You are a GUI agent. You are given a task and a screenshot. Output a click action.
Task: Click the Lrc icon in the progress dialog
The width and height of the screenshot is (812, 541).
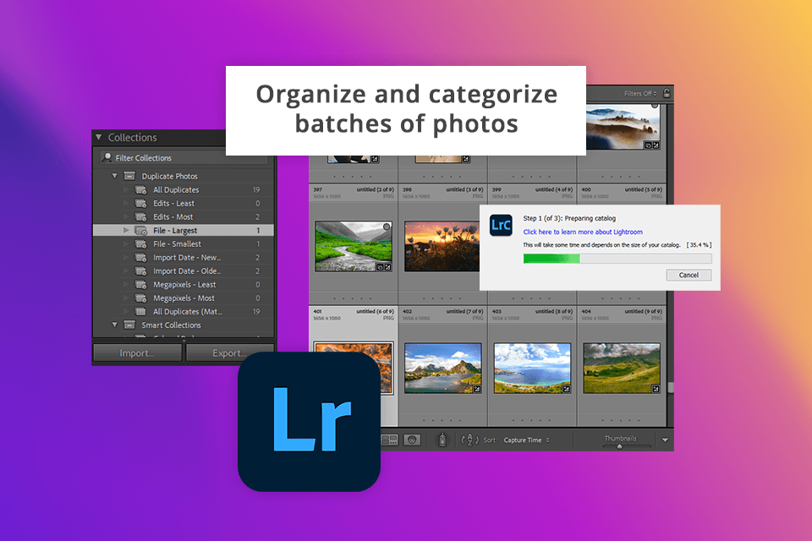coord(501,225)
